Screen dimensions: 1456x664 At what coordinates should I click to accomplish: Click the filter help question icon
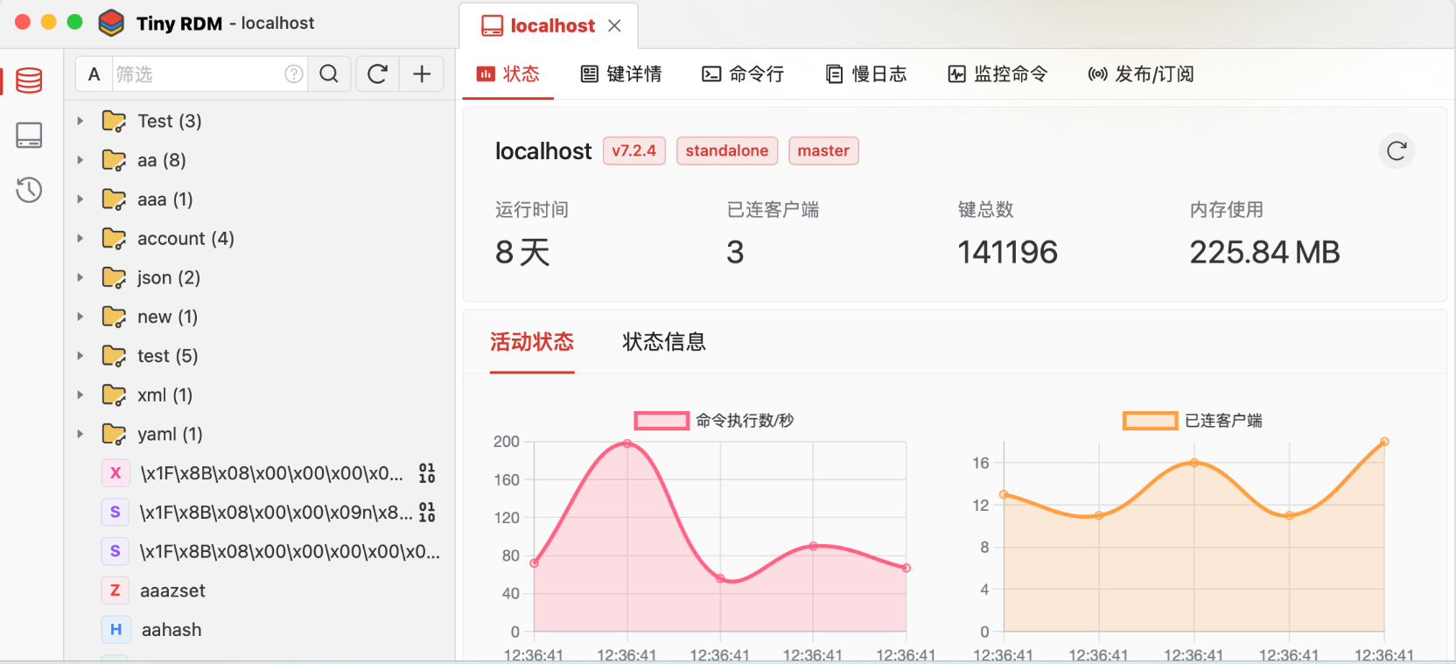coord(294,74)
